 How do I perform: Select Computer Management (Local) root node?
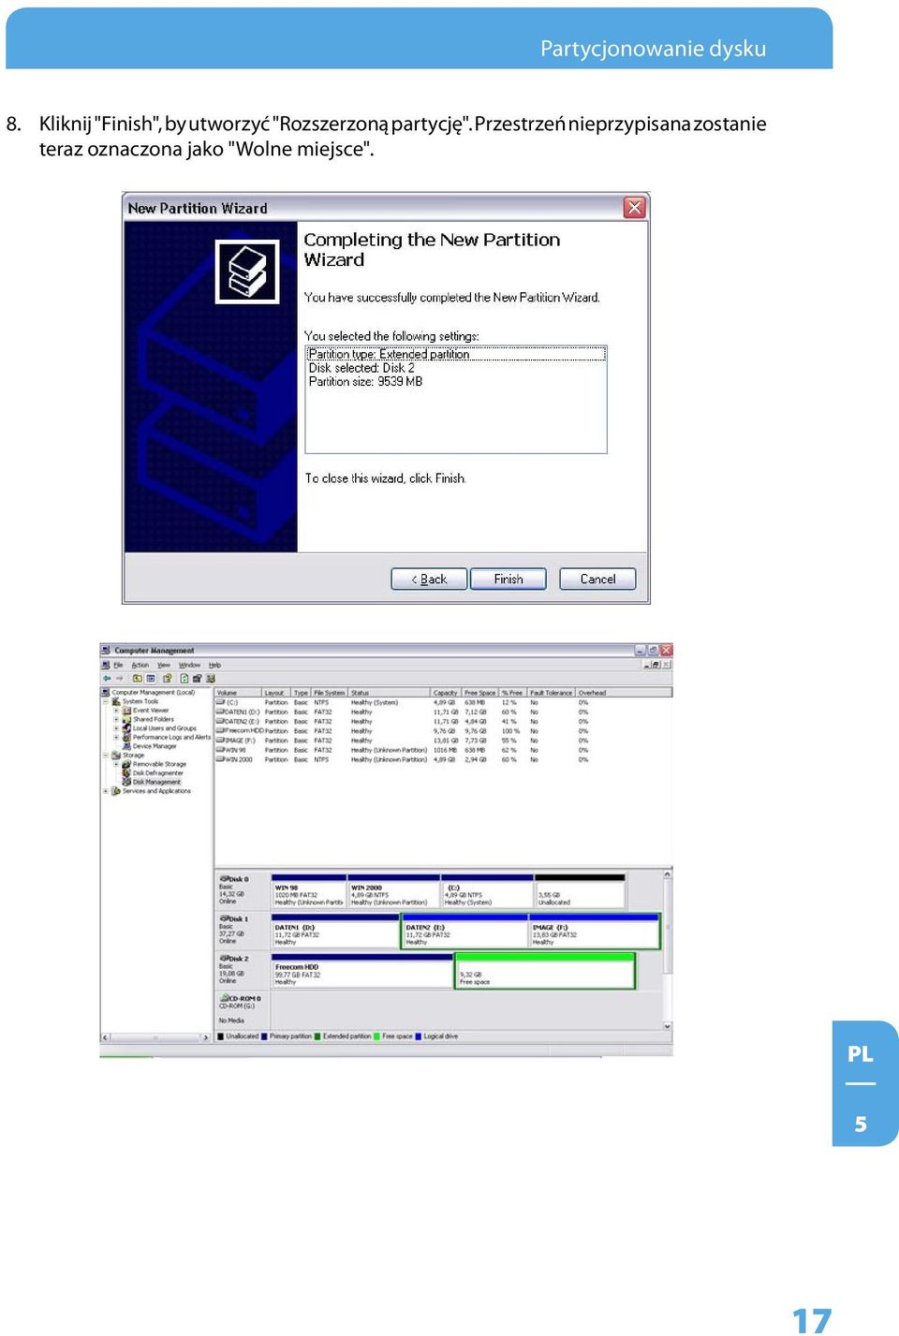154,693
